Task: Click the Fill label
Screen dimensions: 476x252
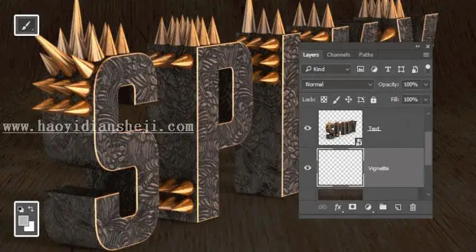Action: (x=395, y=99)
